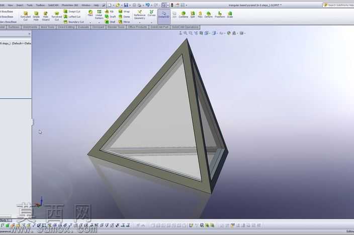The image size is (354, 235).
Task: Switch to the Weldments tab
Action: tap(30, 27)
